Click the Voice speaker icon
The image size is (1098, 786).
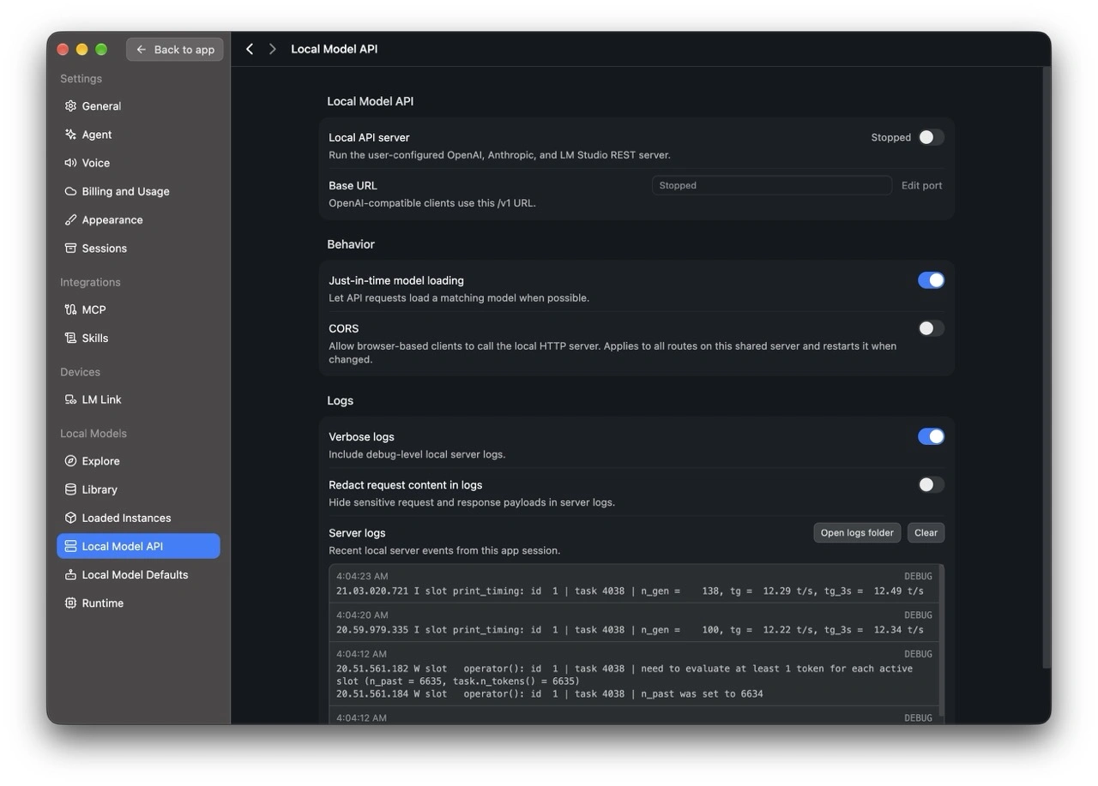pos(70,163)
